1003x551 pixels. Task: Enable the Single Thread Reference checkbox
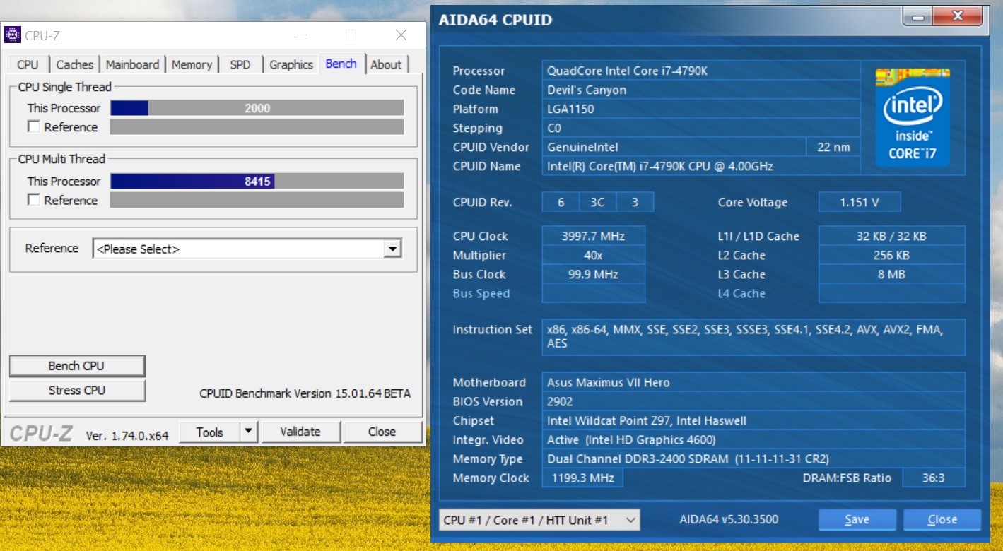pyautogui.click(x=33, y=126)
